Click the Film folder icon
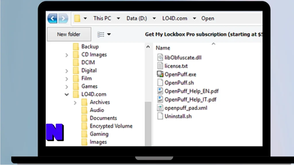The width and height of the screenshot is (294, 165). coord(76,78)
